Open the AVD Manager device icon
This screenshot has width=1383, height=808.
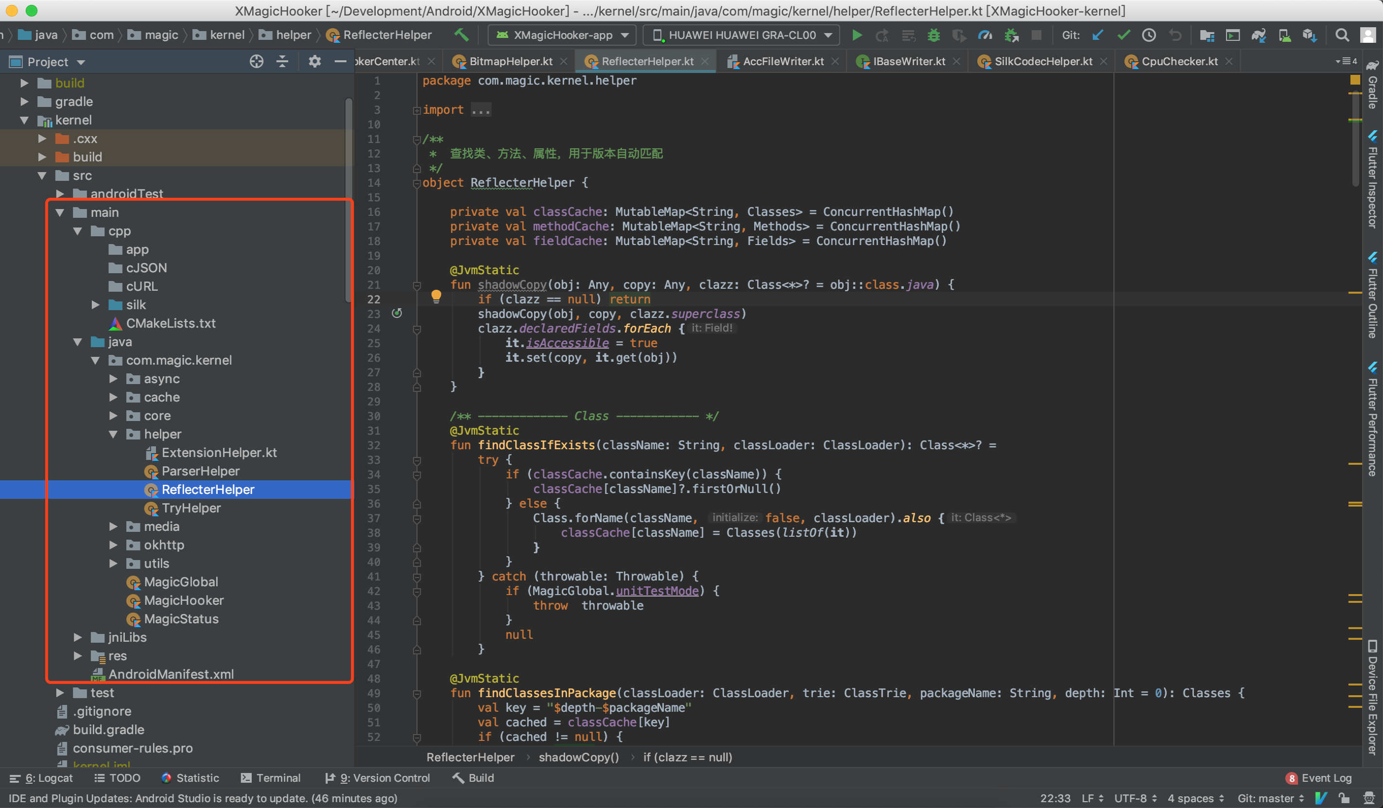(x=1284, y=35)
